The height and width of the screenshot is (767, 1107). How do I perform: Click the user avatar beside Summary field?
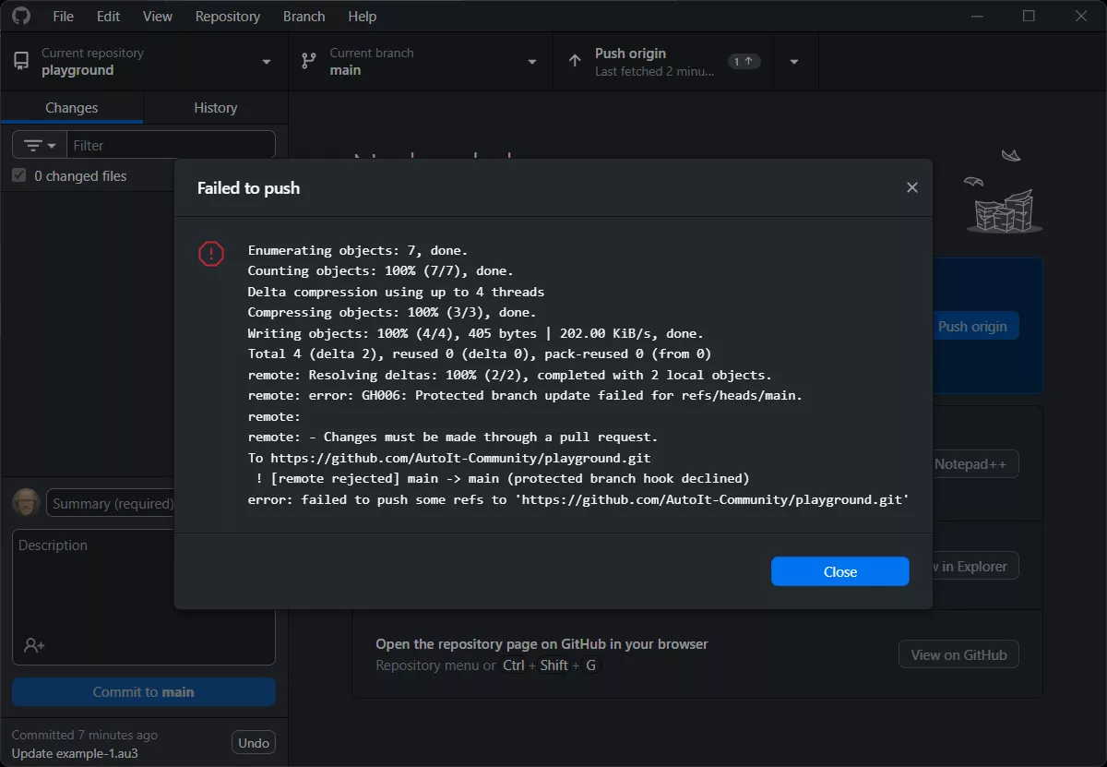[x=27, y=503]
